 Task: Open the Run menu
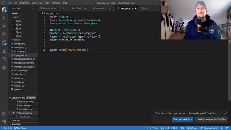pos(47,3)
